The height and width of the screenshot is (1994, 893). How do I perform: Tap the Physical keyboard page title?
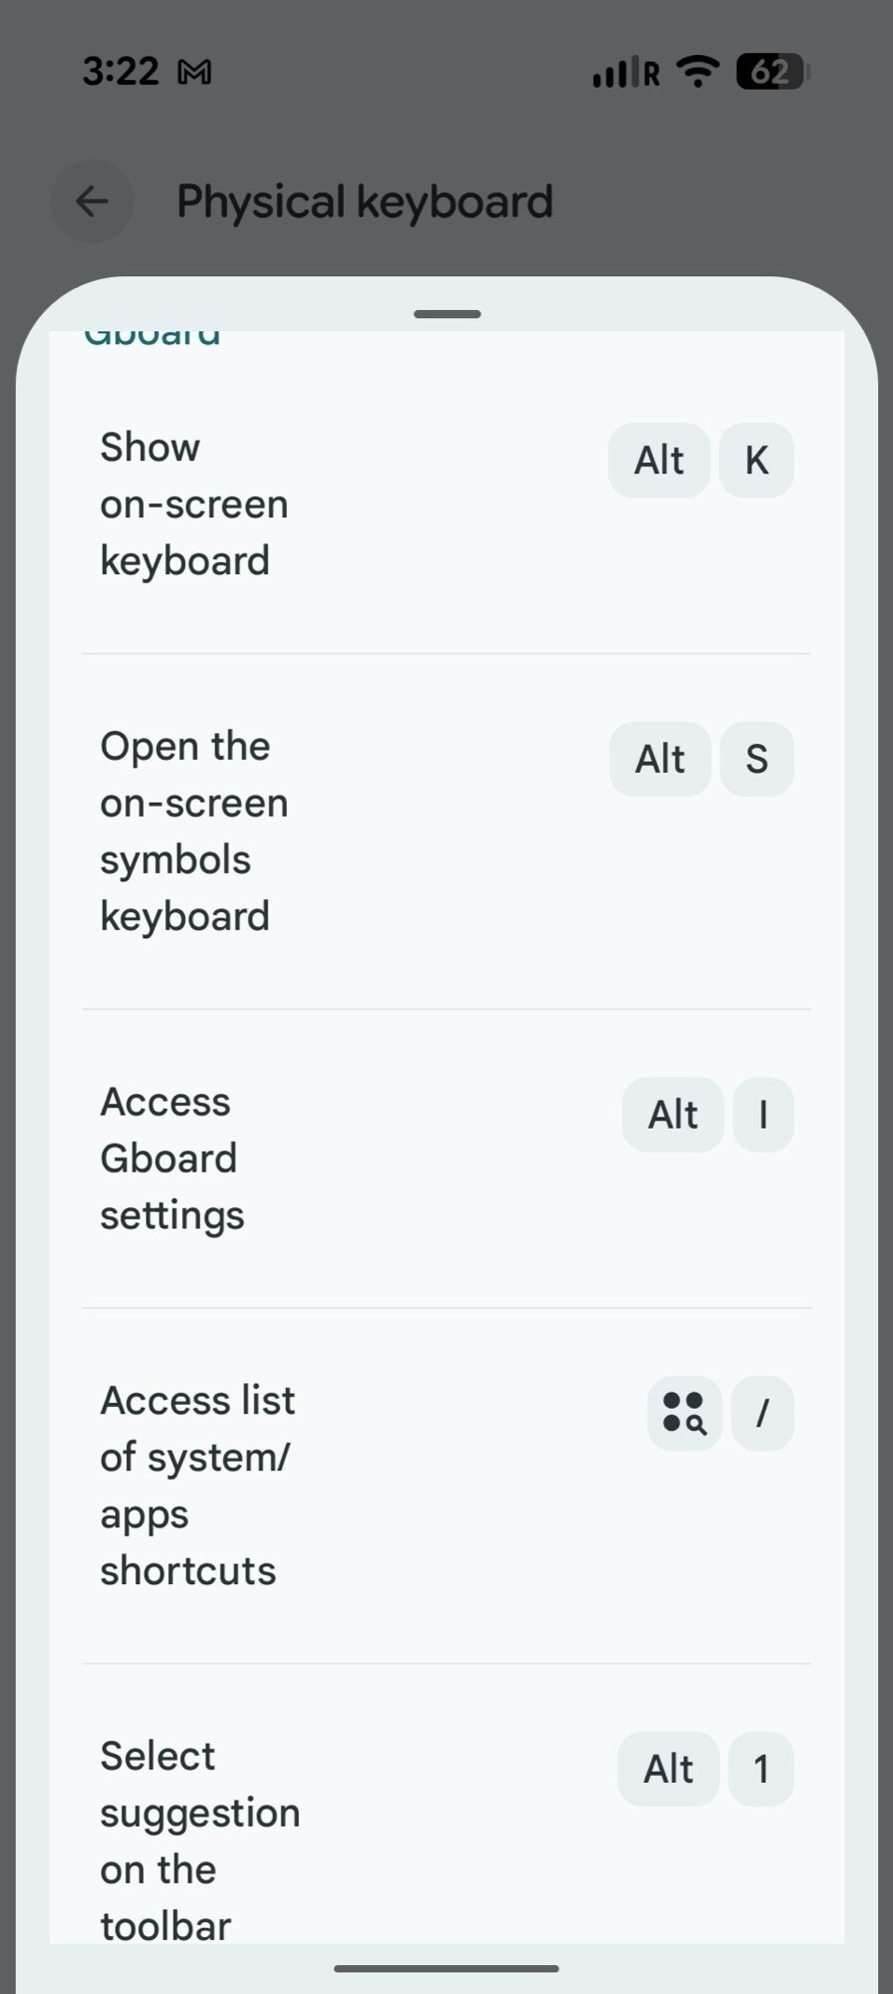pos(365,201)
